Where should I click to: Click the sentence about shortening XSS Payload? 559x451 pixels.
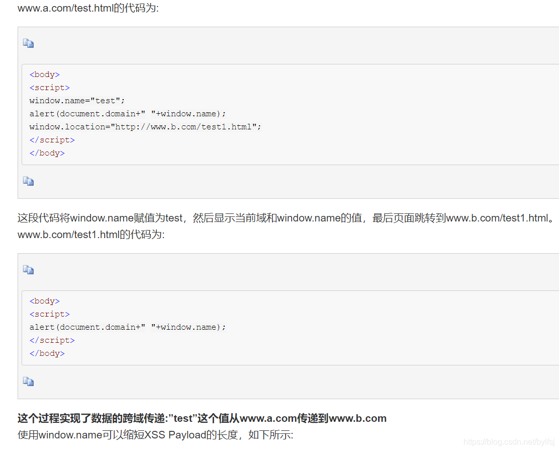(x=155, y=435)
